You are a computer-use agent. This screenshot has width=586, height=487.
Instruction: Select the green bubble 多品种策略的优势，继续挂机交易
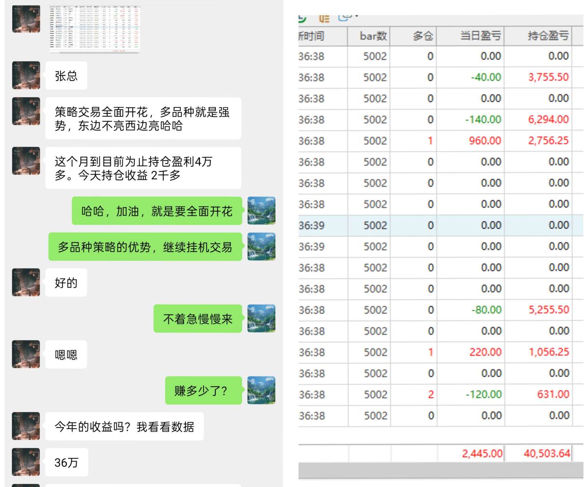(x=145, y=246)
